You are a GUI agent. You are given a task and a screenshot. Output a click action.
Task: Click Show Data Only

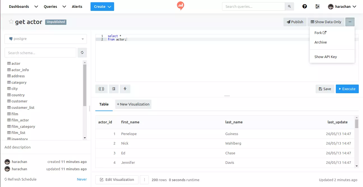point(326,22)
